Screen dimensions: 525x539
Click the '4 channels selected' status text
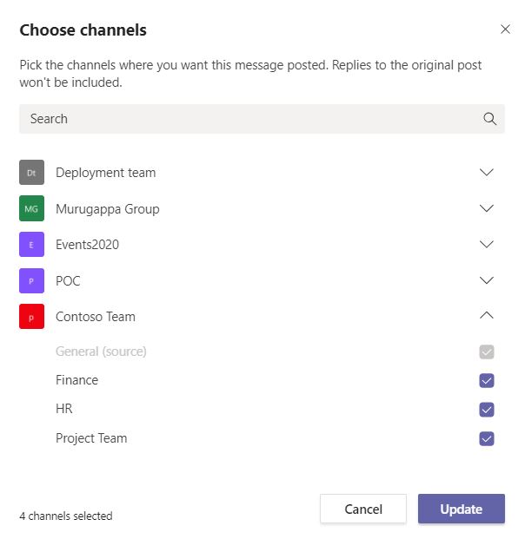tap(66, 516)
